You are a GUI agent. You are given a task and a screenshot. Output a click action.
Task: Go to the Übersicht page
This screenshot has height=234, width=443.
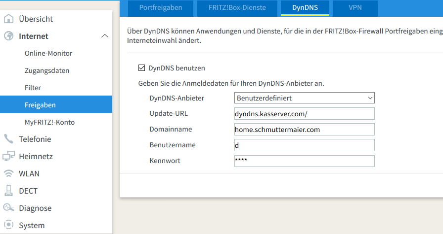click(36, 19)
